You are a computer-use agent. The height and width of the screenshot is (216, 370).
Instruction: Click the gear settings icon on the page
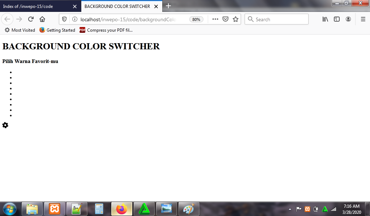click(5, 125)
